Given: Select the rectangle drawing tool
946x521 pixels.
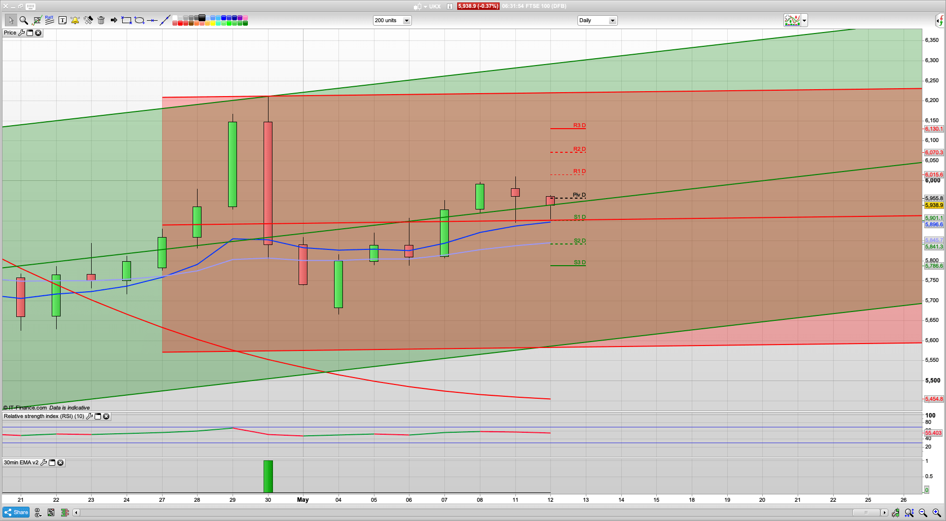Looking at the screenshot, I should [127, 20].
